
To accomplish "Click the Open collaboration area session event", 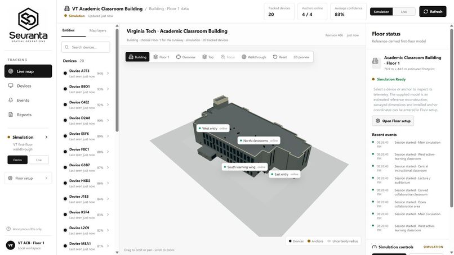I will tap(407, 204).
